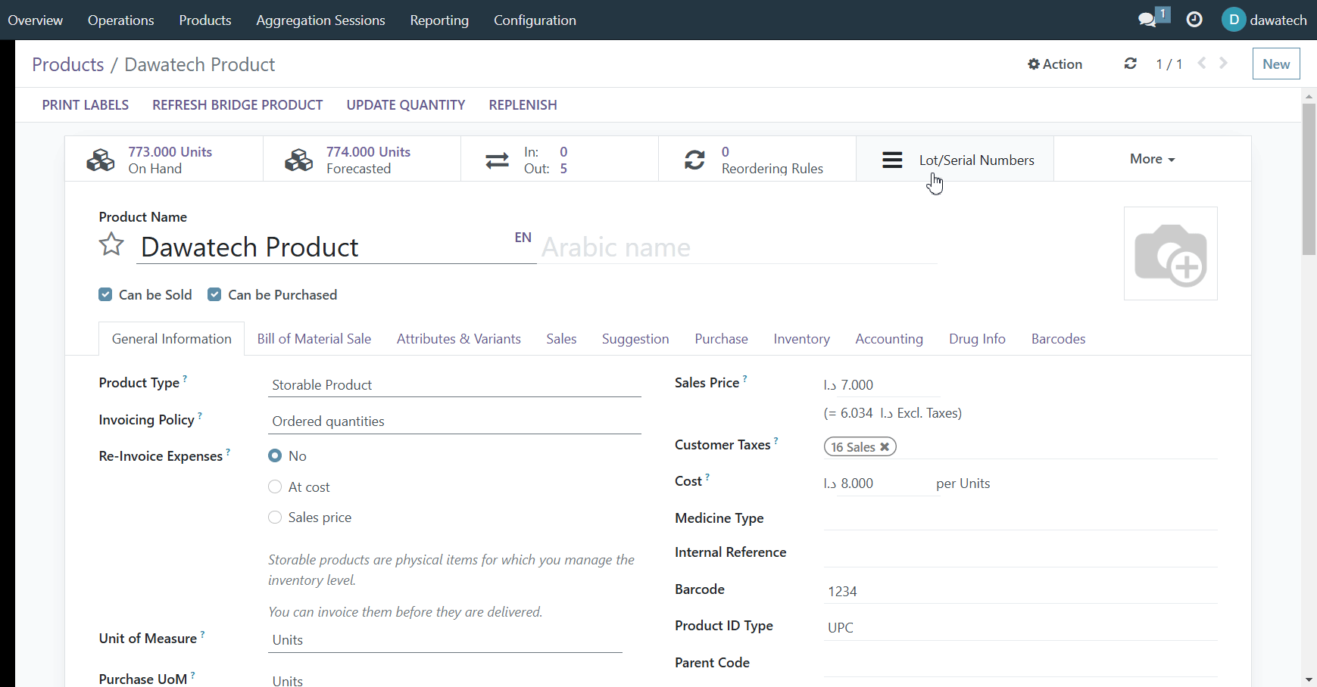The width and height of the screenshot is (1317, 687).
Task: Open Sales Price help tooltip mark
Action: [x=744, y=378]
